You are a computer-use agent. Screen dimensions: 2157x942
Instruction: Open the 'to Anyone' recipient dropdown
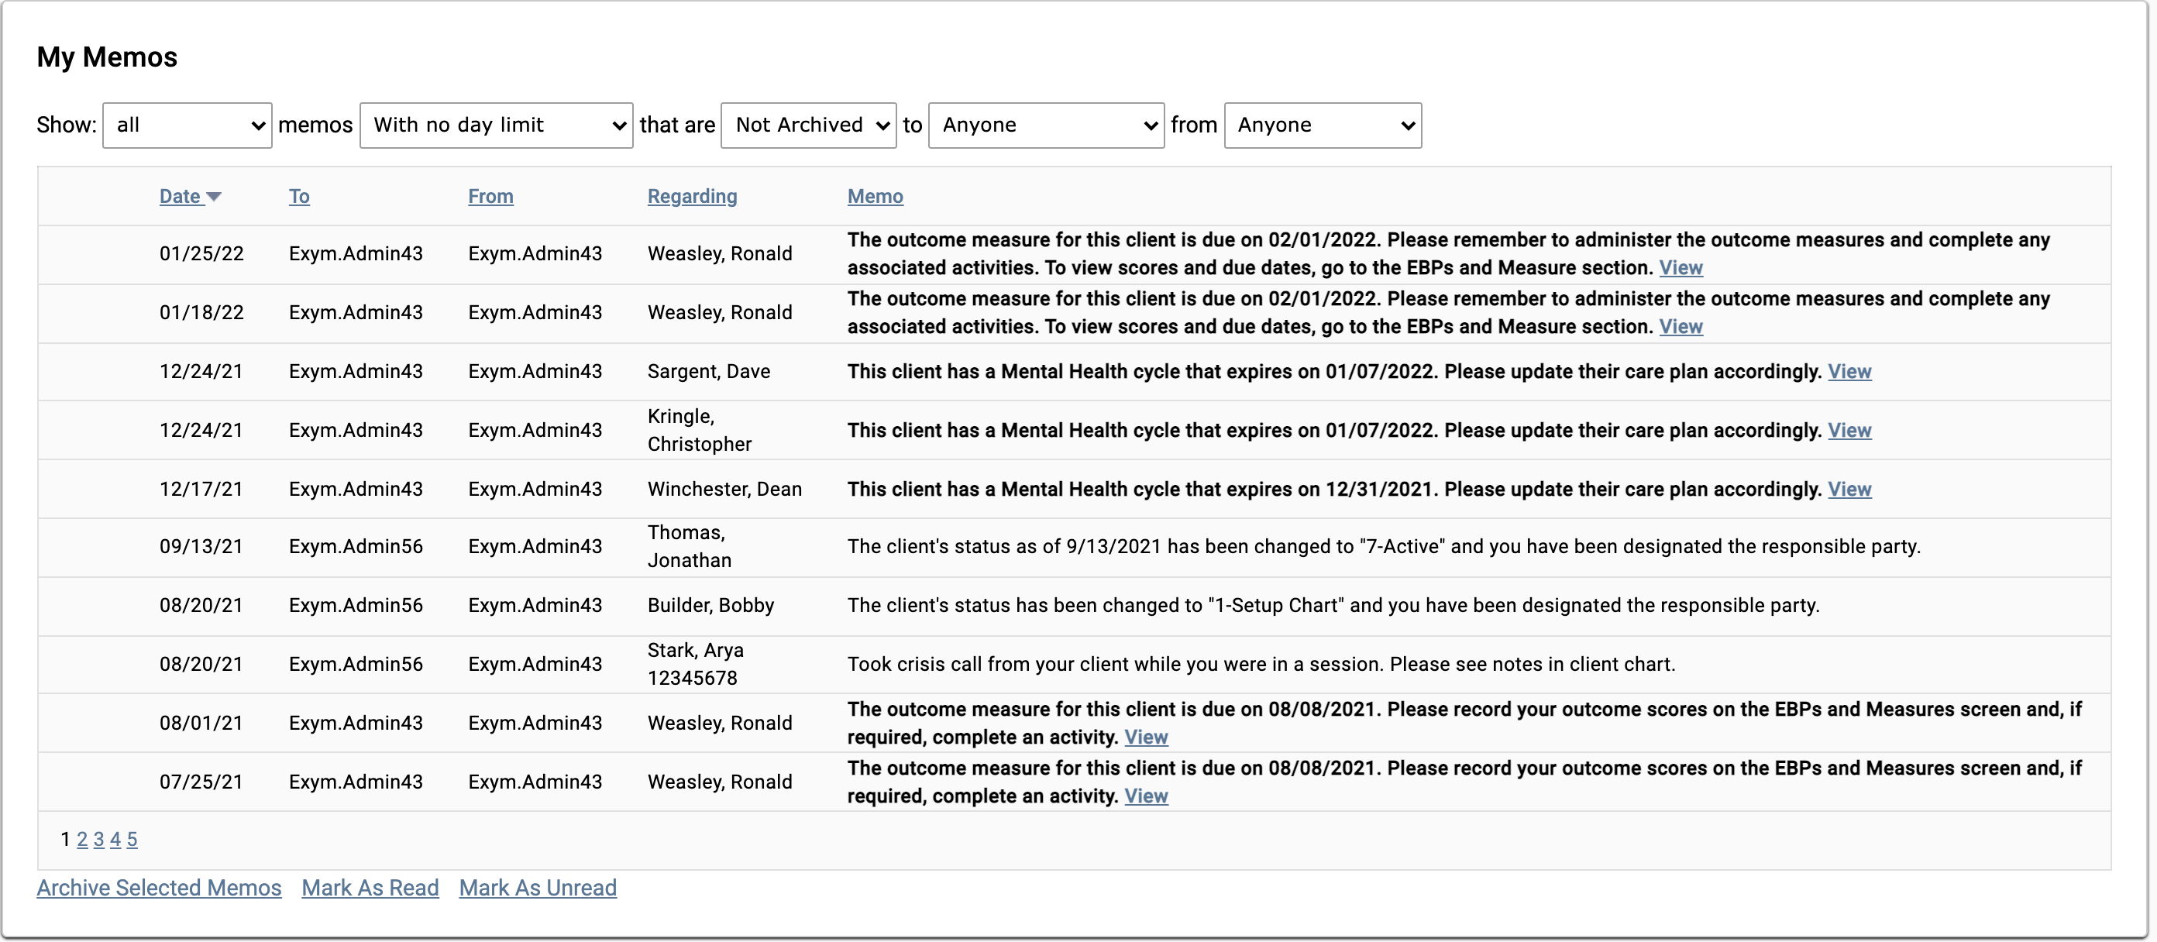pyautogui.click(x=1045, y=125)
